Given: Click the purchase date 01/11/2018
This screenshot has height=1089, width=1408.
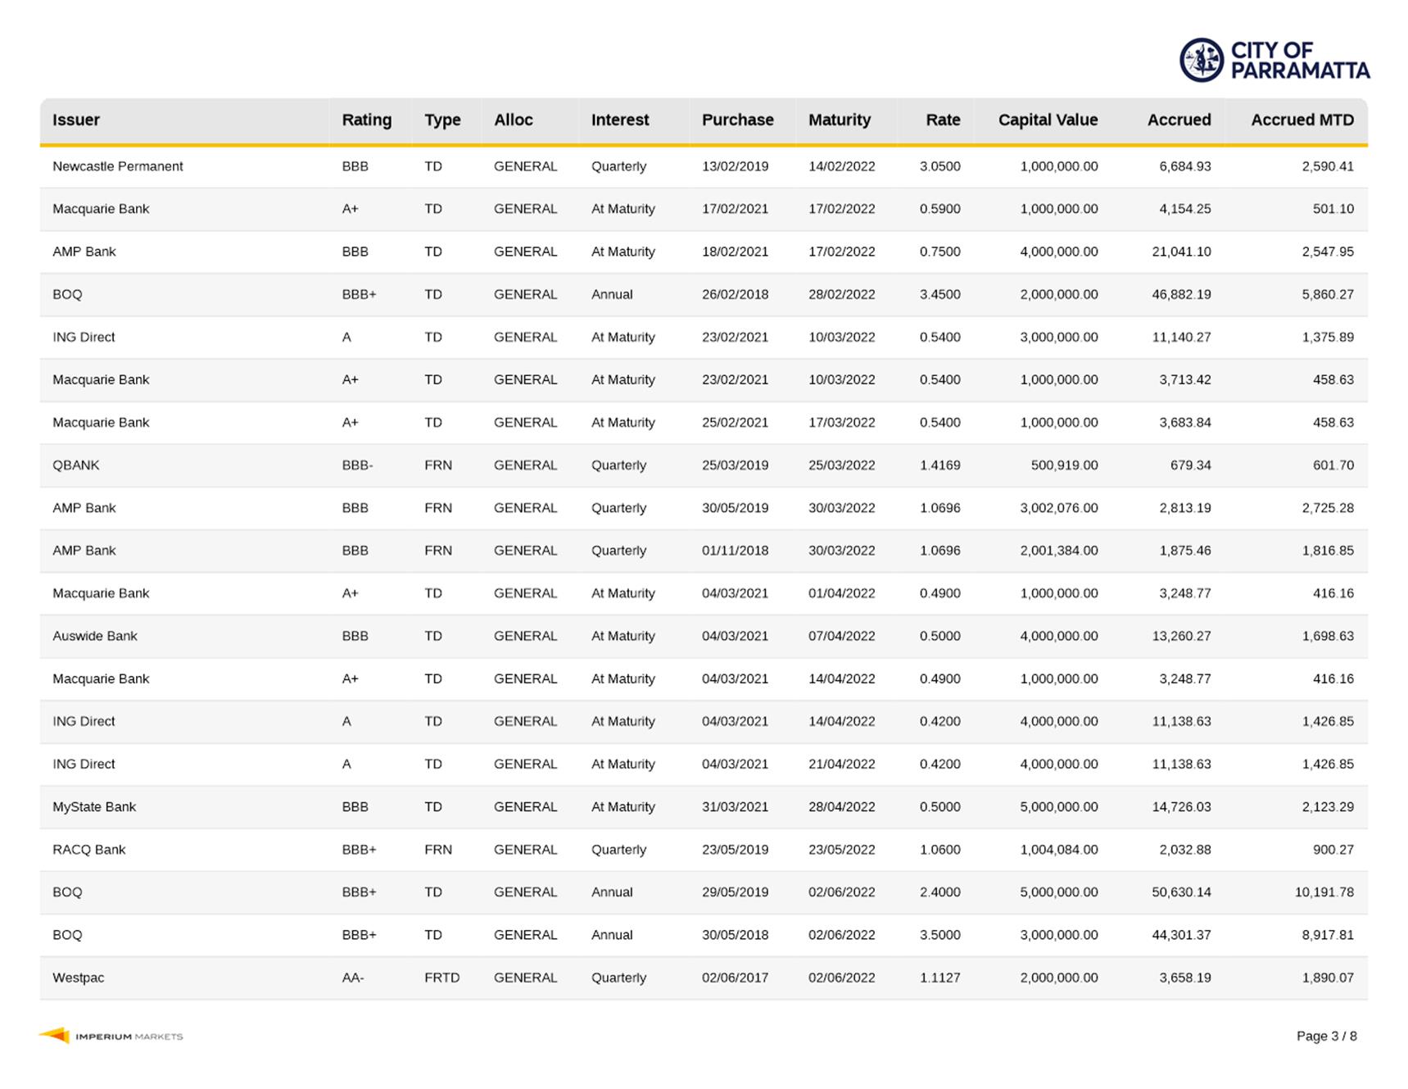Looking at the screenshot, I should 735,551.
